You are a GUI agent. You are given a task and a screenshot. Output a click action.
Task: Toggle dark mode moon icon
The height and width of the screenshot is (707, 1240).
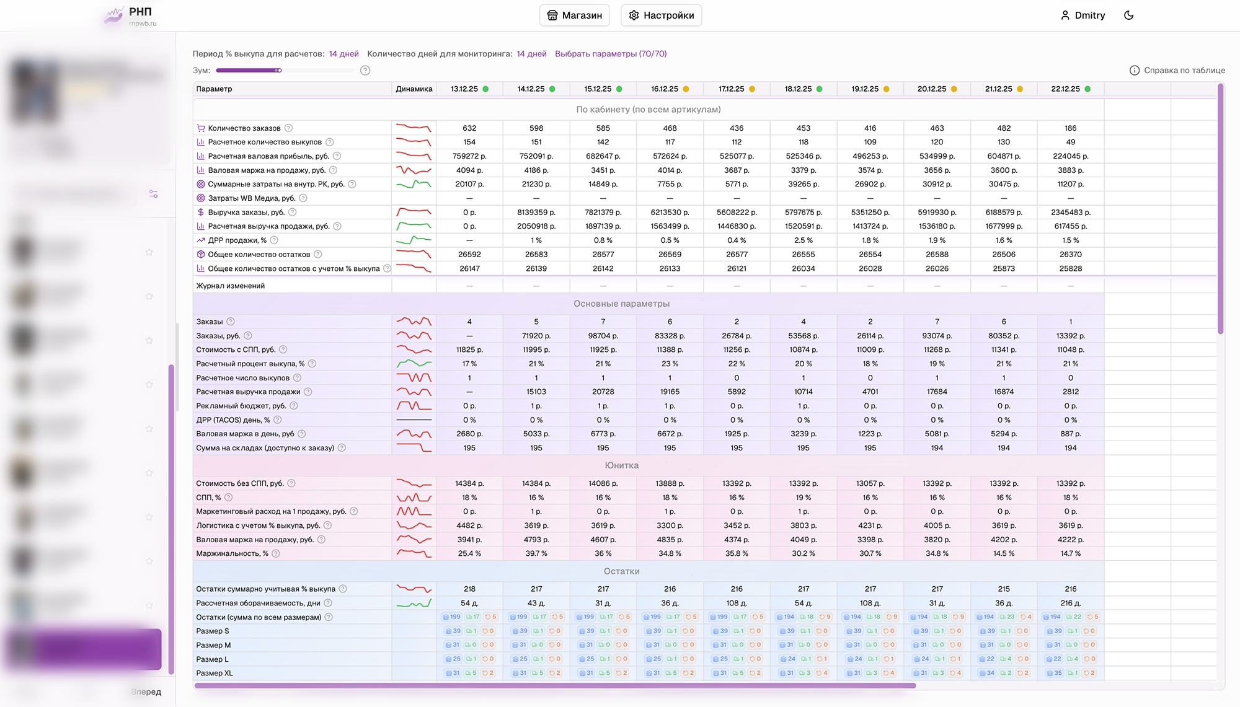1128,15
